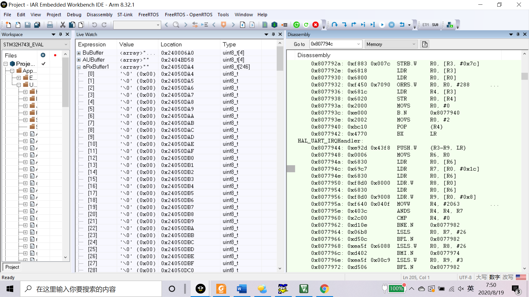Open the Debug menu
This screenshot has width=529, height=297.
tap(74, 15)
